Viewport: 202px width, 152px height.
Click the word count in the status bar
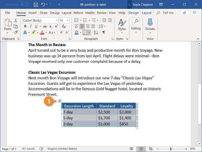pyautogui.click(x=28, y=149)
